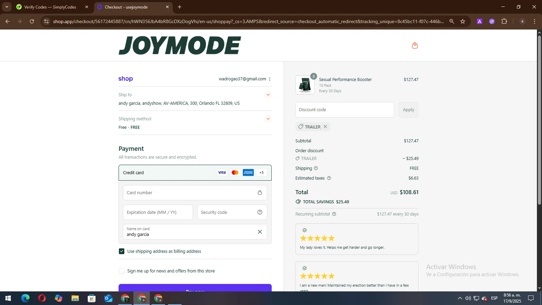Image resolution: width=542 pixels, height=305 pixels.
Task: Open the Chrome three-dot menu
Action: click(x=534, y=21)
